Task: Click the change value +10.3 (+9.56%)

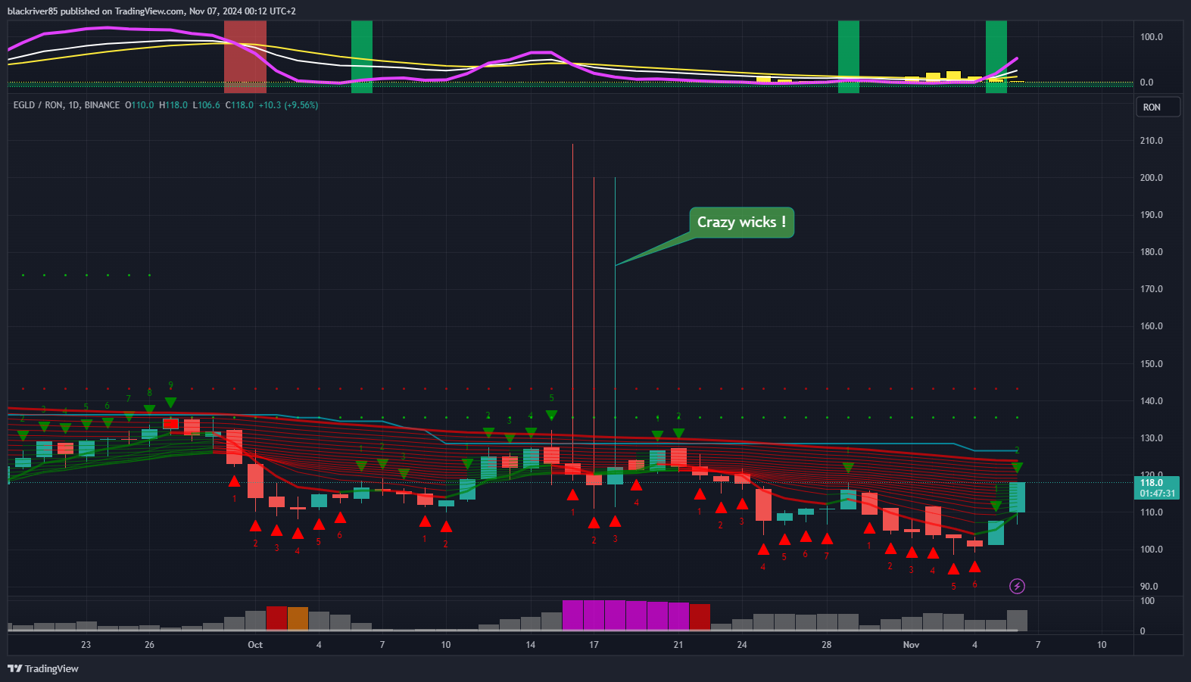Action: 288,105
